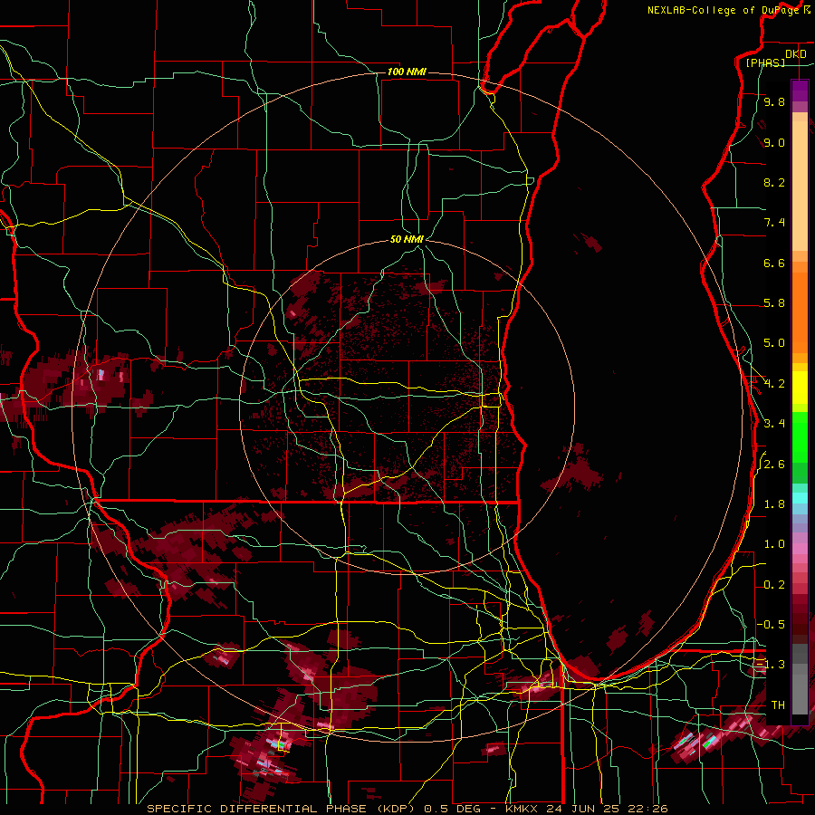
Task: Pick the purple top segment of the color scale
Action: [800, 91]
